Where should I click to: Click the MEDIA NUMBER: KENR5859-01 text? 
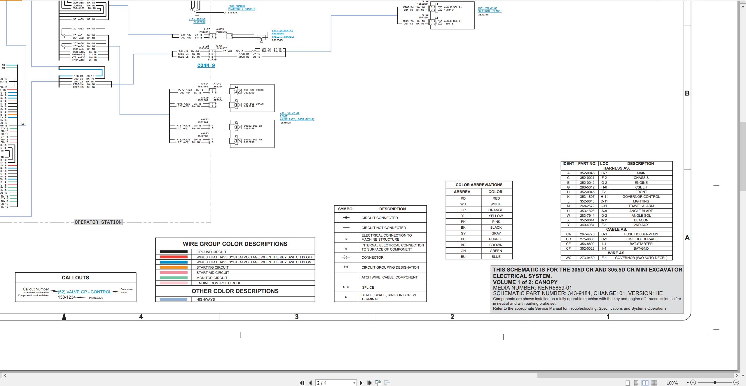click(532, 288)
